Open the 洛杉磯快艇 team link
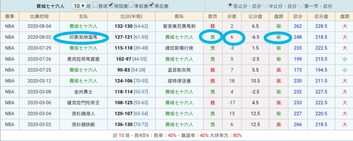Viewport: 353px width, 141px height. [x=83, y=124]
